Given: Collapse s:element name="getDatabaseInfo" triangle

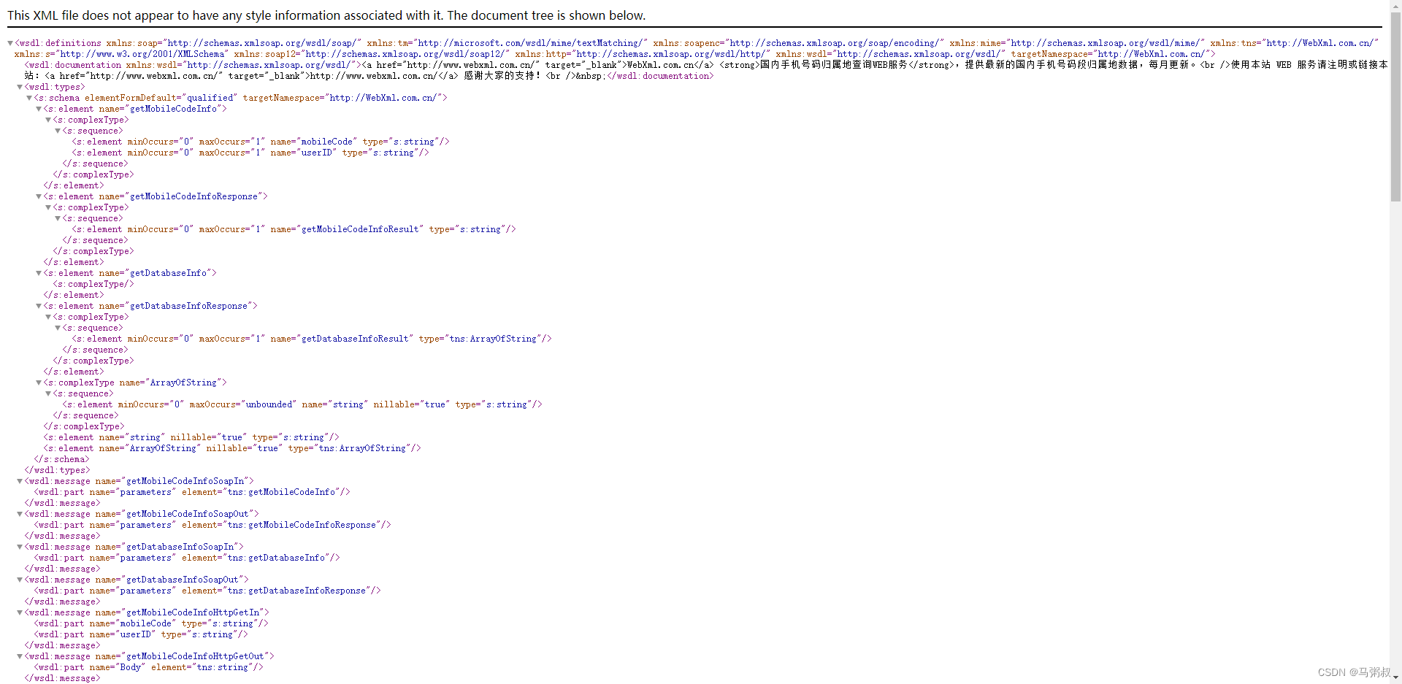Looking at the screenshot, I should (x=39, y=273).
